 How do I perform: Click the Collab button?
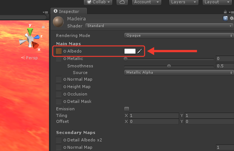point(98,2)
